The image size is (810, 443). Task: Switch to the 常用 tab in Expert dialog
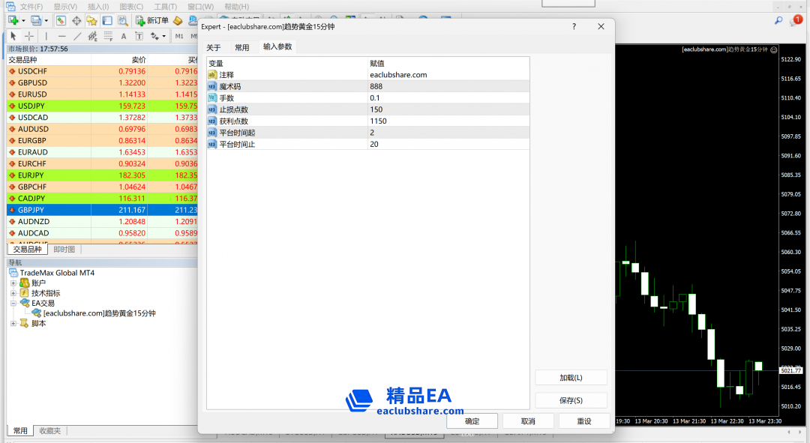click(x=241, y=47)
